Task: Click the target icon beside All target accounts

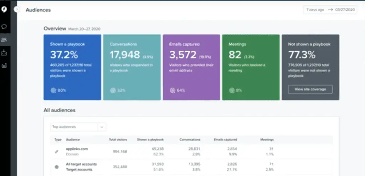Action: click(56, 167)
